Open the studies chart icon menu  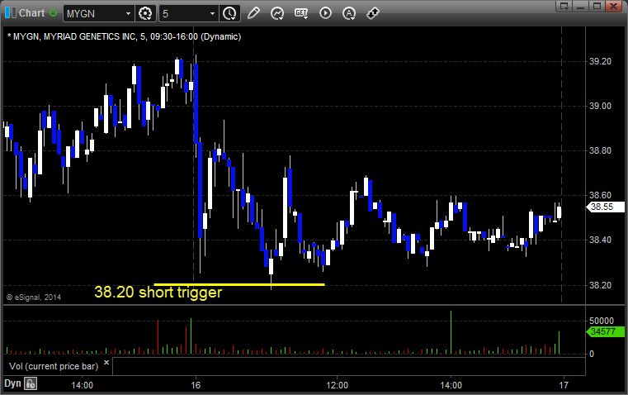click(276, 13)
